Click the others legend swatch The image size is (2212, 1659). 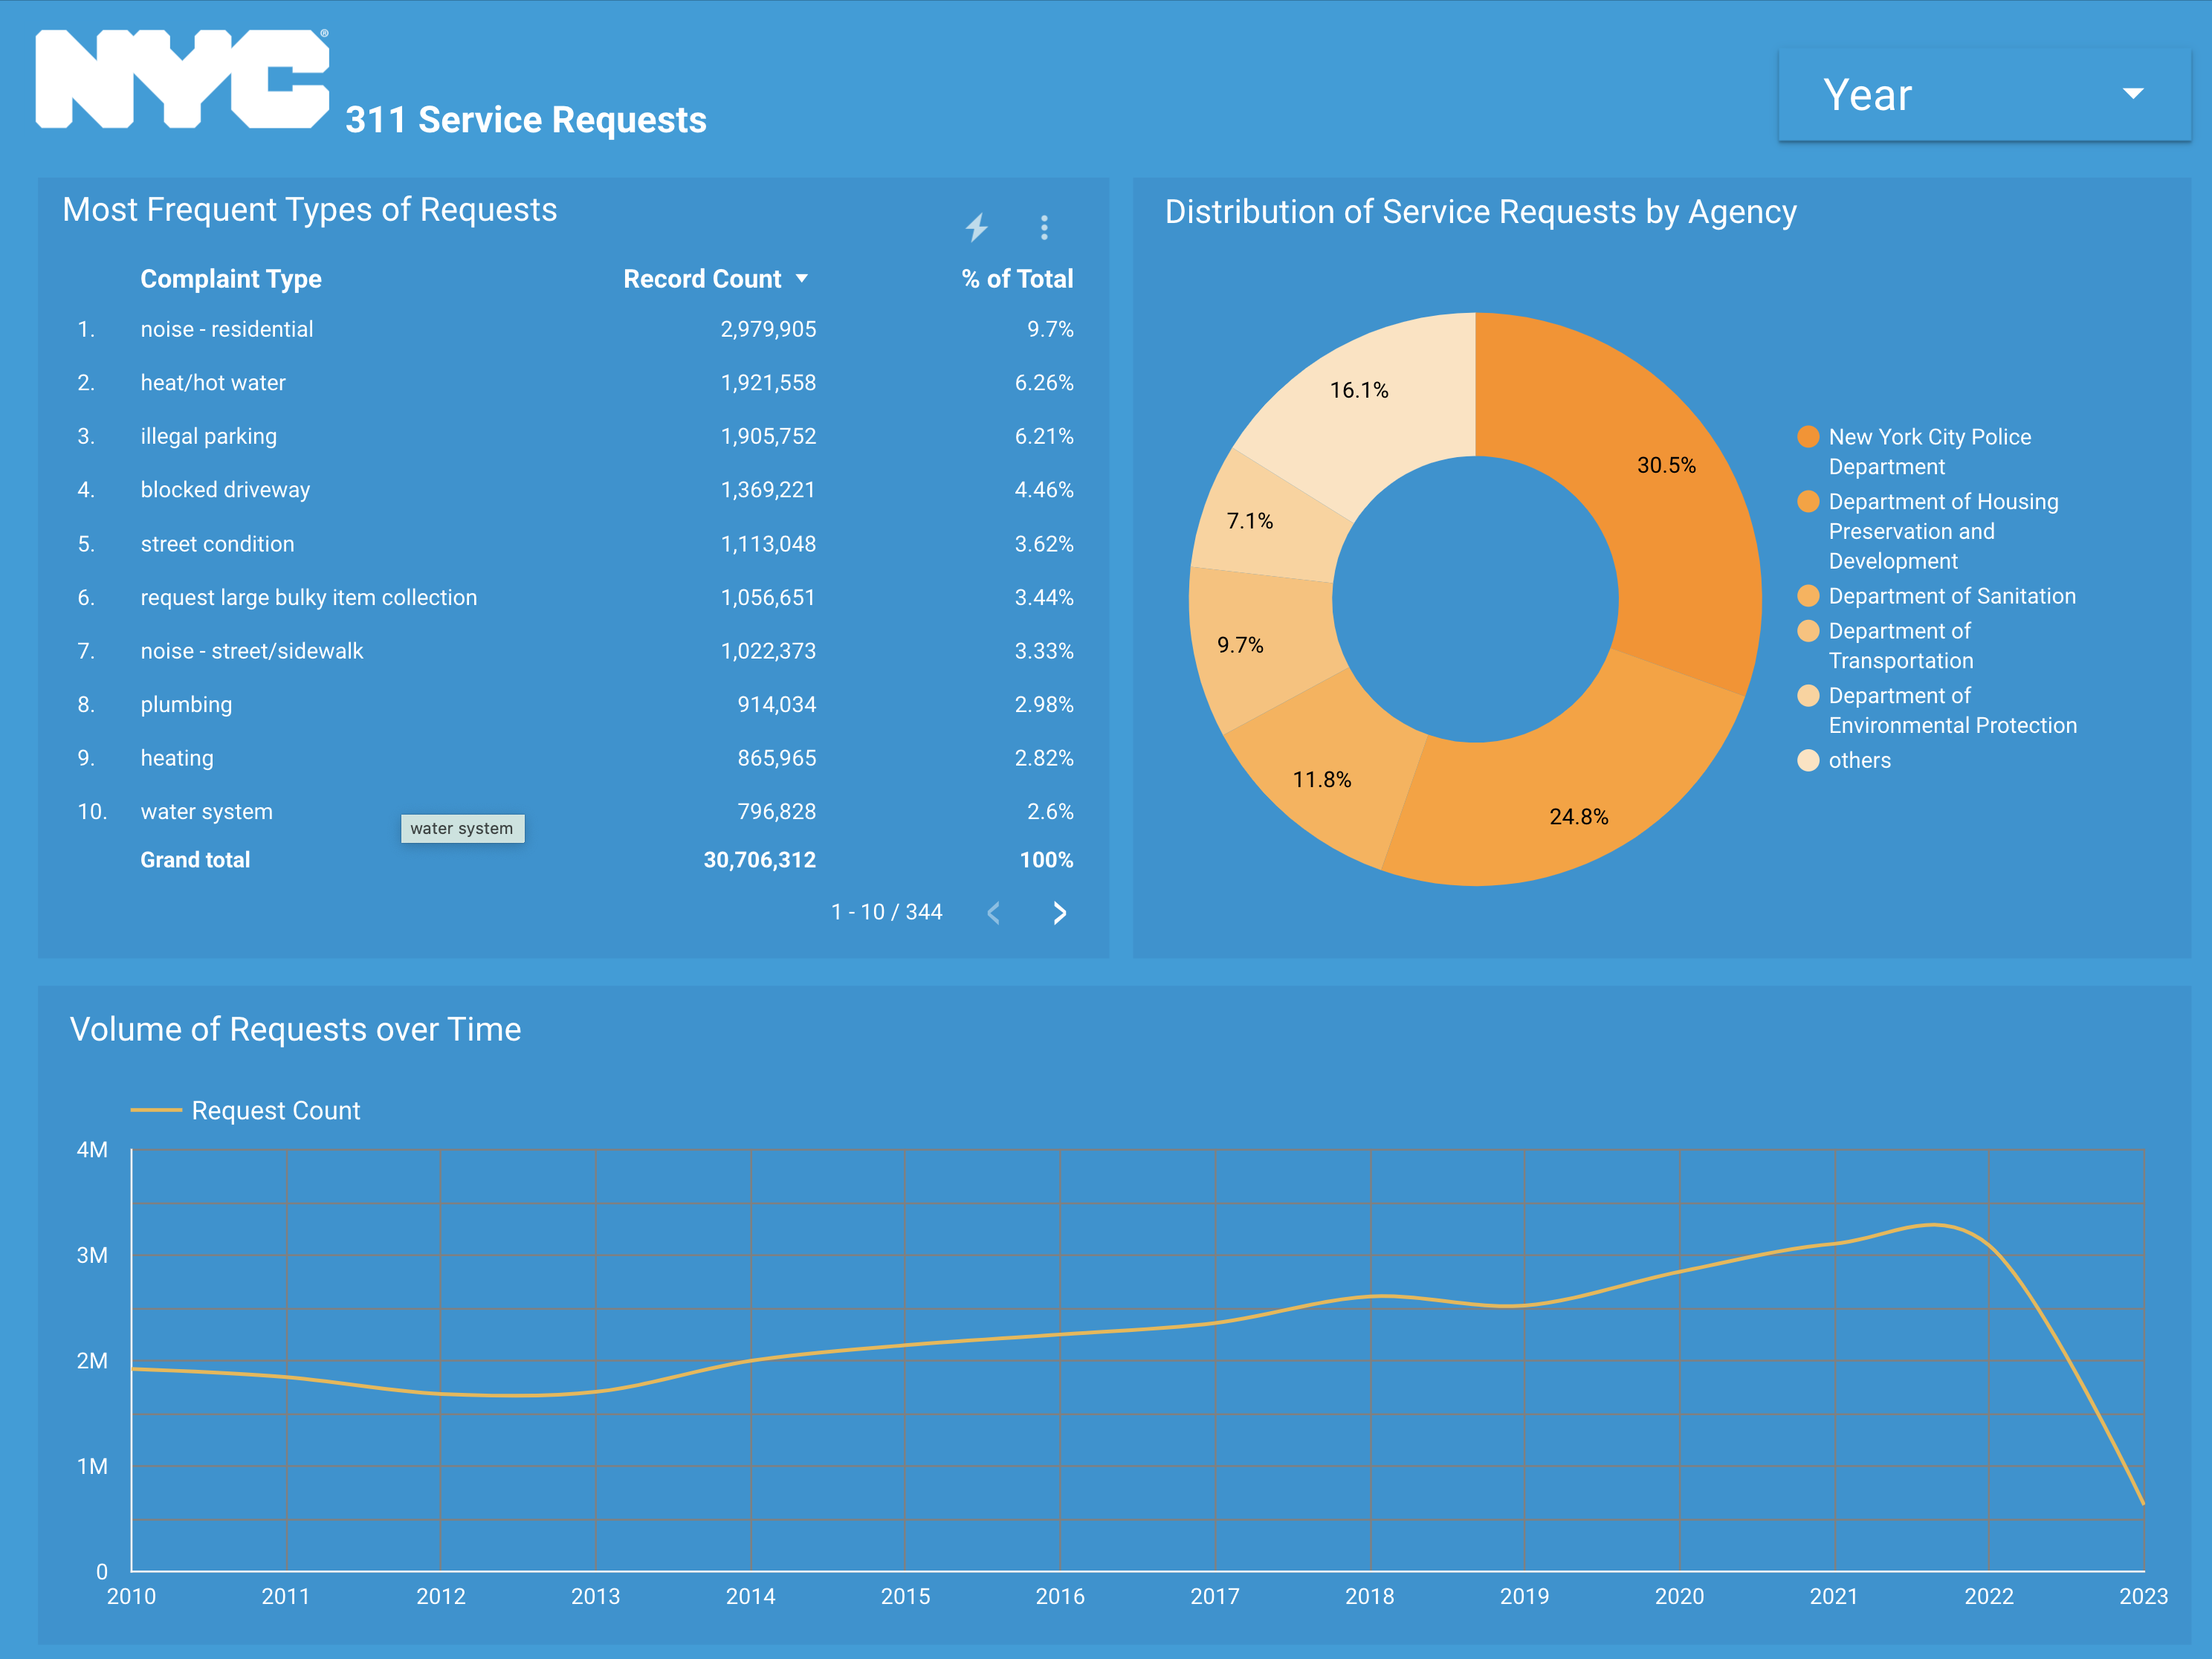[1808, 760]
